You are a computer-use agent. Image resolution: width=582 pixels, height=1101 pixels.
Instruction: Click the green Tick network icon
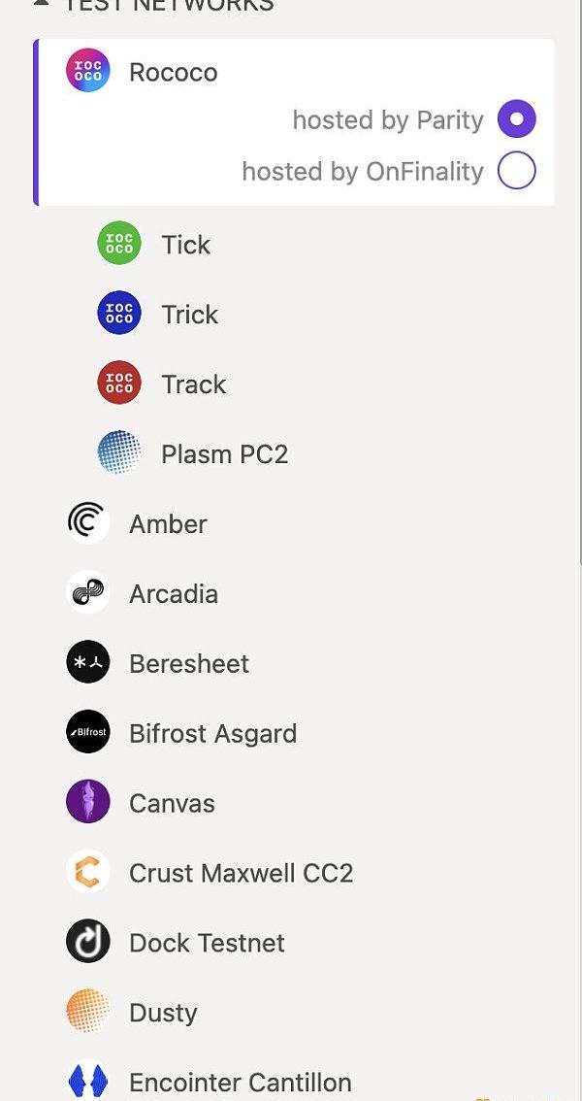click(119, 244)
